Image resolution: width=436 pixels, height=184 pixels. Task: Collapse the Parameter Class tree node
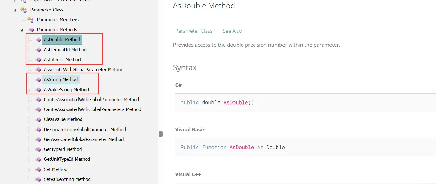coord(15,10)
